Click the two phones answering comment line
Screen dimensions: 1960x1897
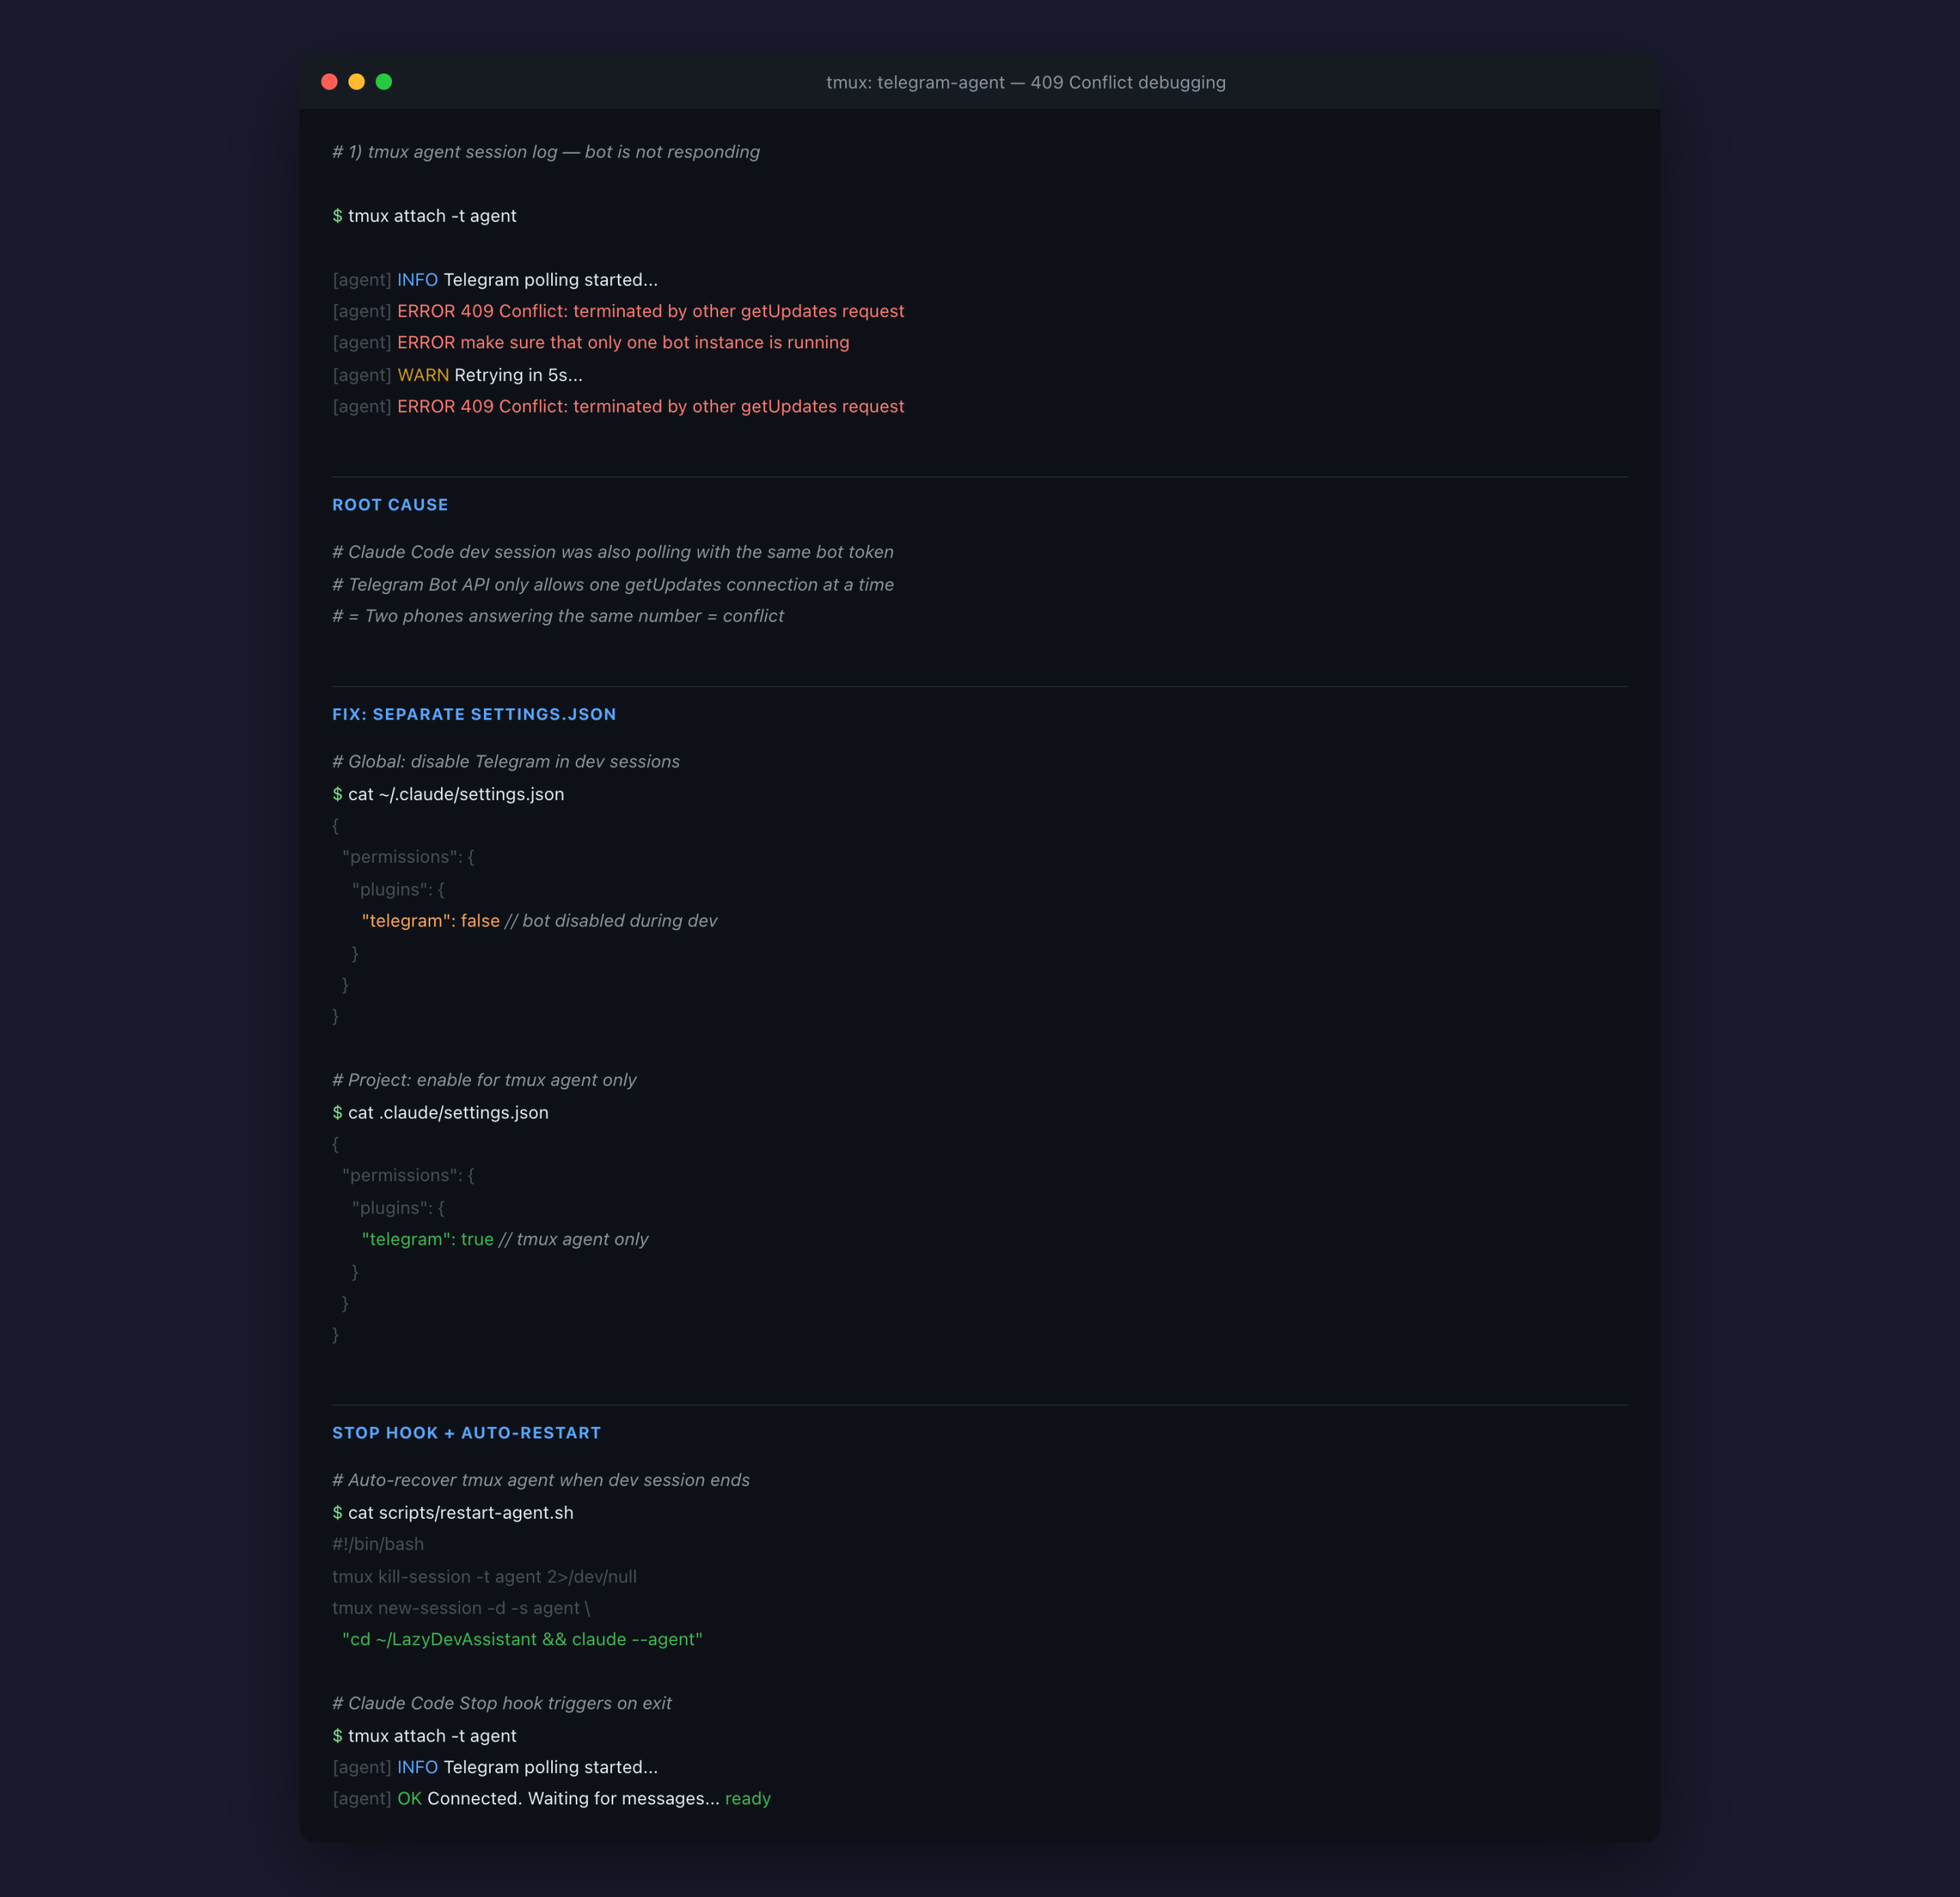point(558,616)
